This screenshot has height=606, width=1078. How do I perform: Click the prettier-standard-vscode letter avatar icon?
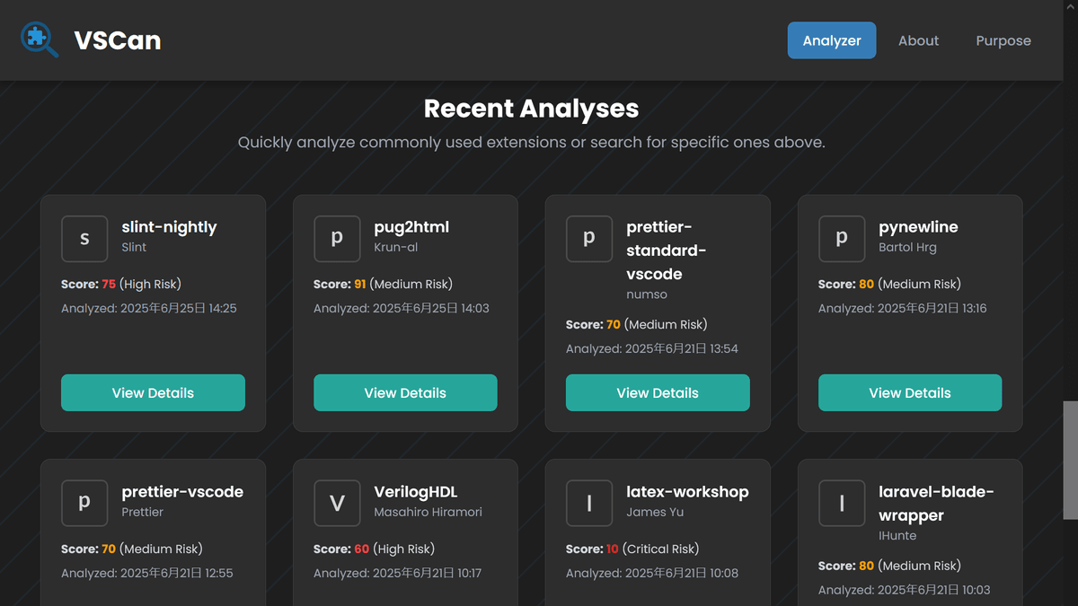pyautogui.click(x=589, y=239)
